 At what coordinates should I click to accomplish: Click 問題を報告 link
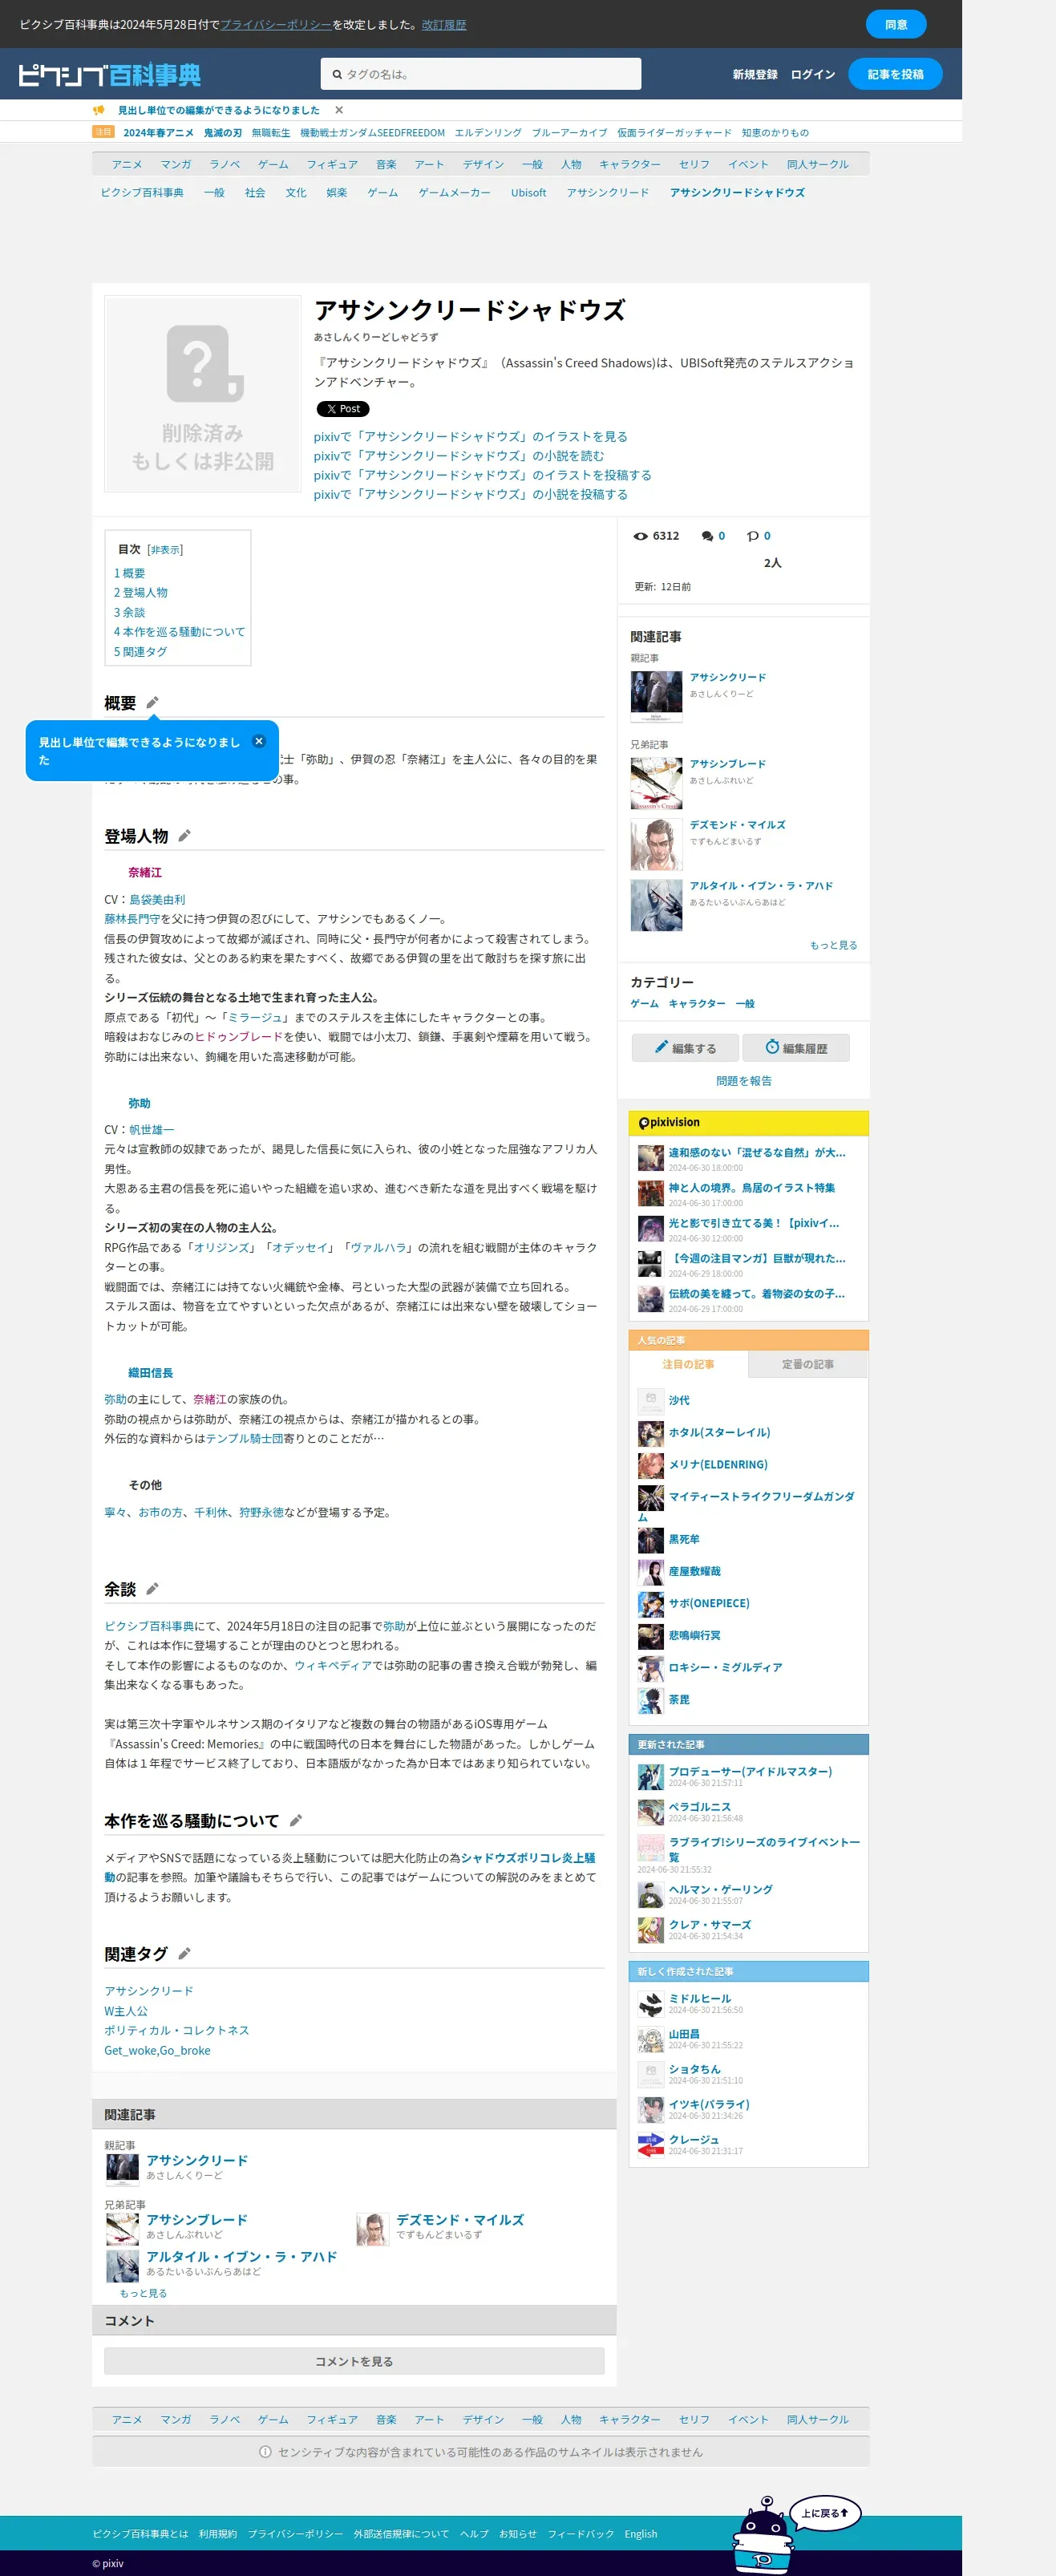[744, 1081]
